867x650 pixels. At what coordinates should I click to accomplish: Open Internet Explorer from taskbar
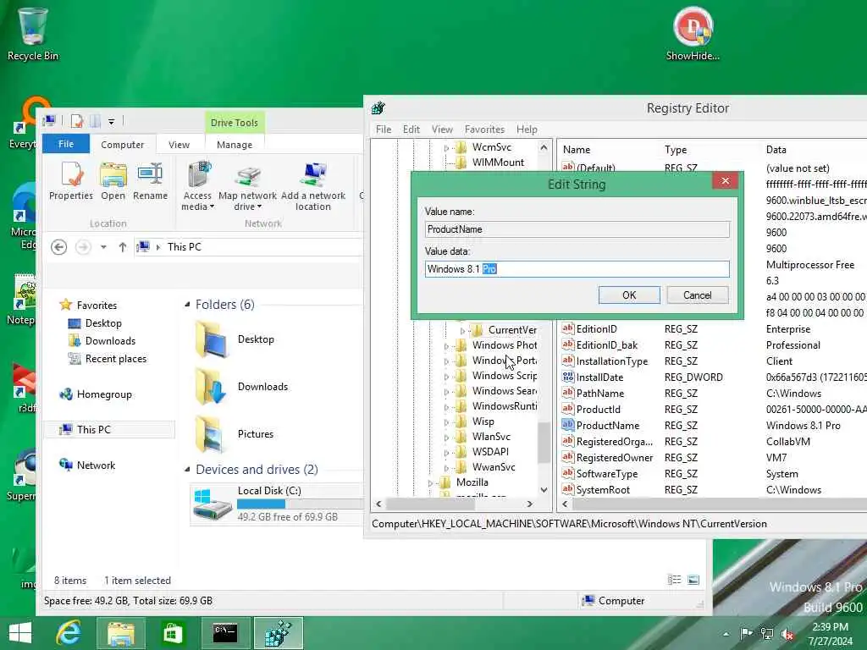69,633
